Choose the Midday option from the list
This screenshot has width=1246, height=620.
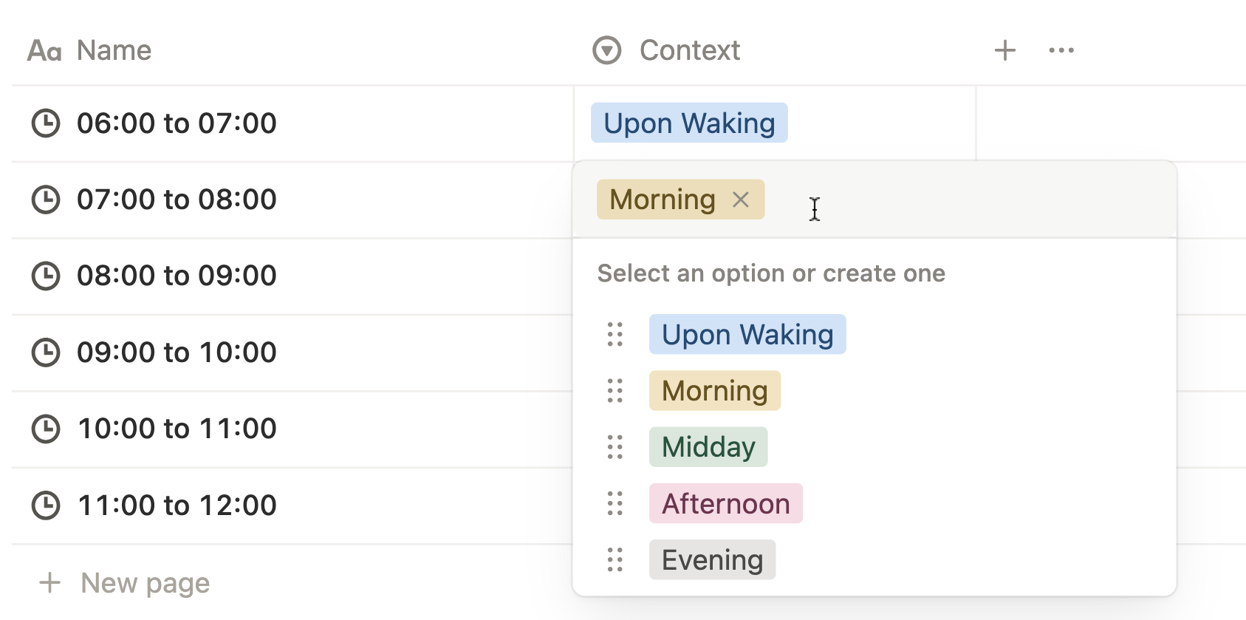click(x=708, y=447)
